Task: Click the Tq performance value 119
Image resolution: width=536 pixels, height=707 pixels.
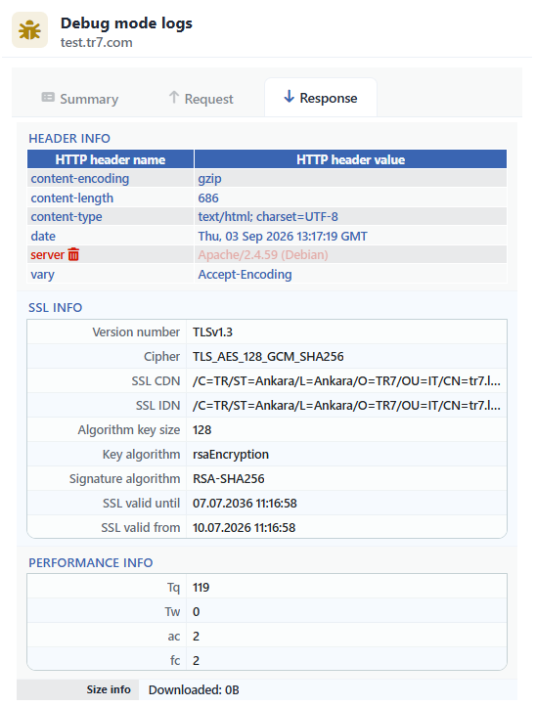Action: point(201,588)
